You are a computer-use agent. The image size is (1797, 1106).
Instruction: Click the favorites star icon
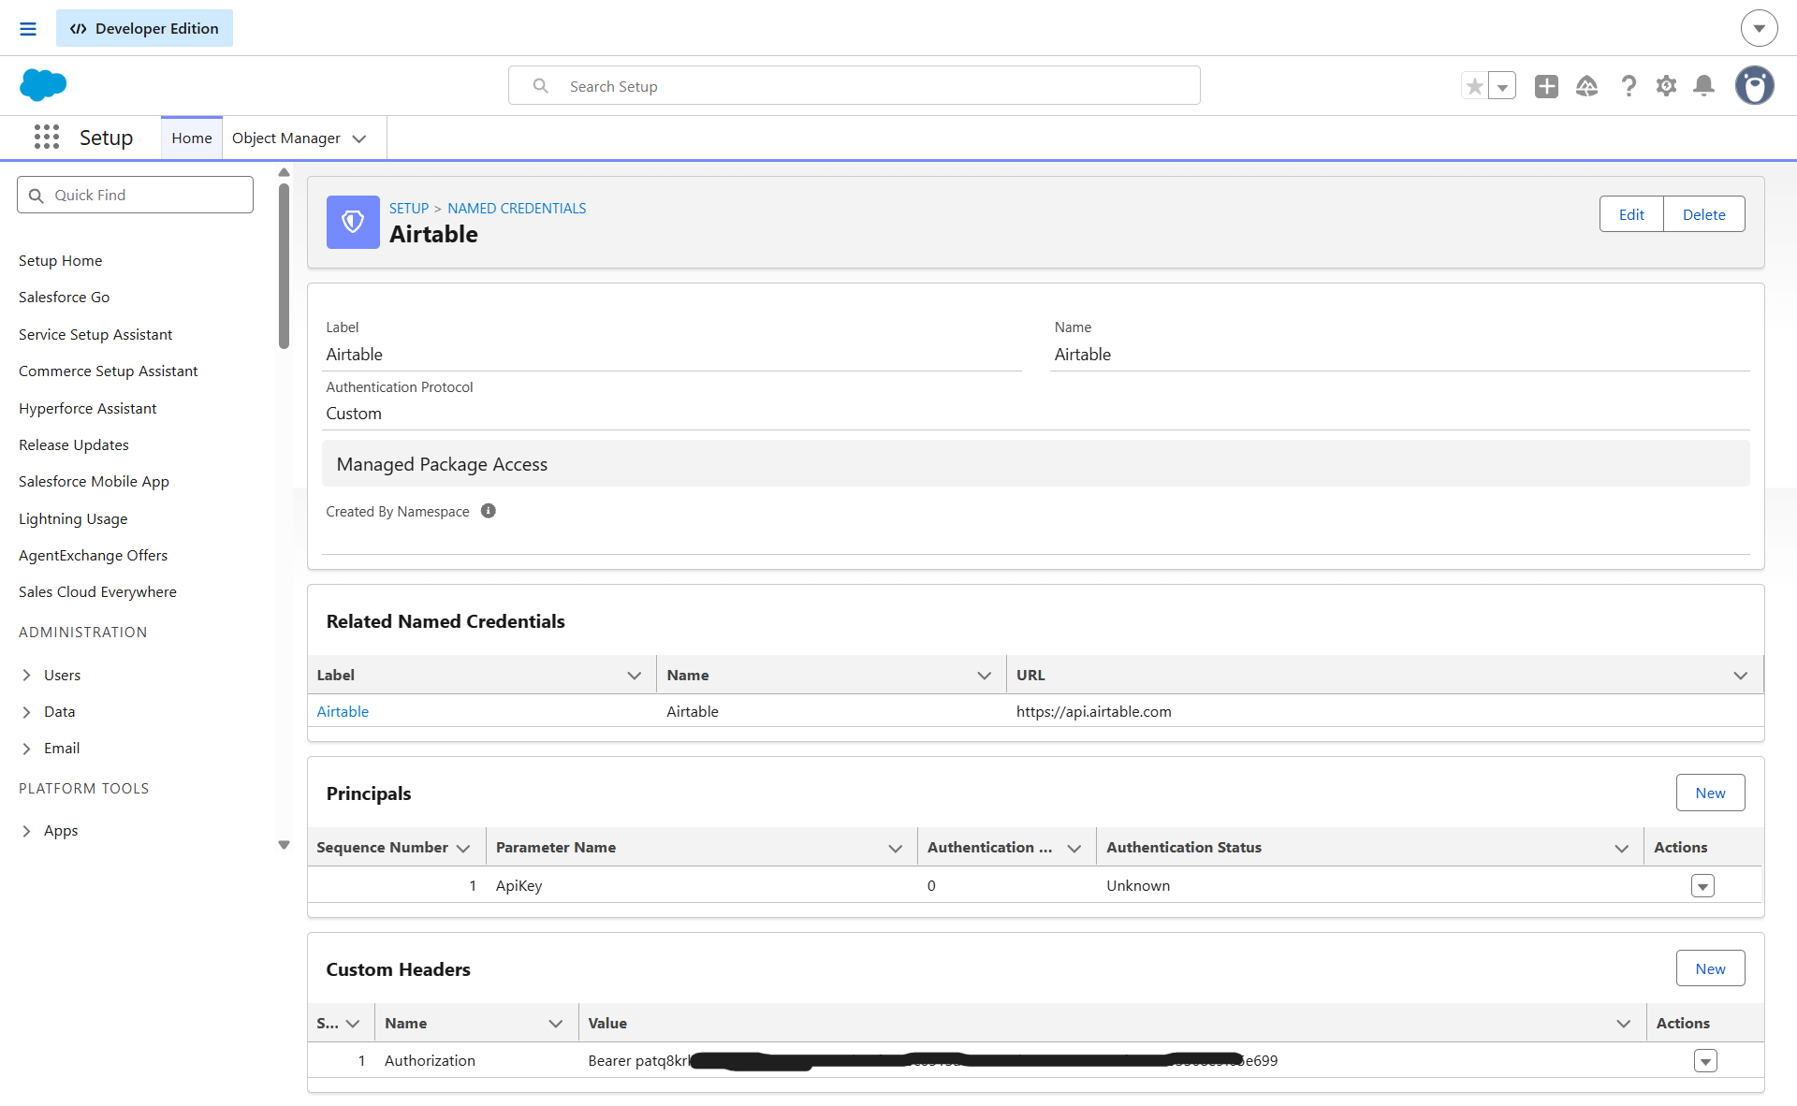tap(1475, 86)
